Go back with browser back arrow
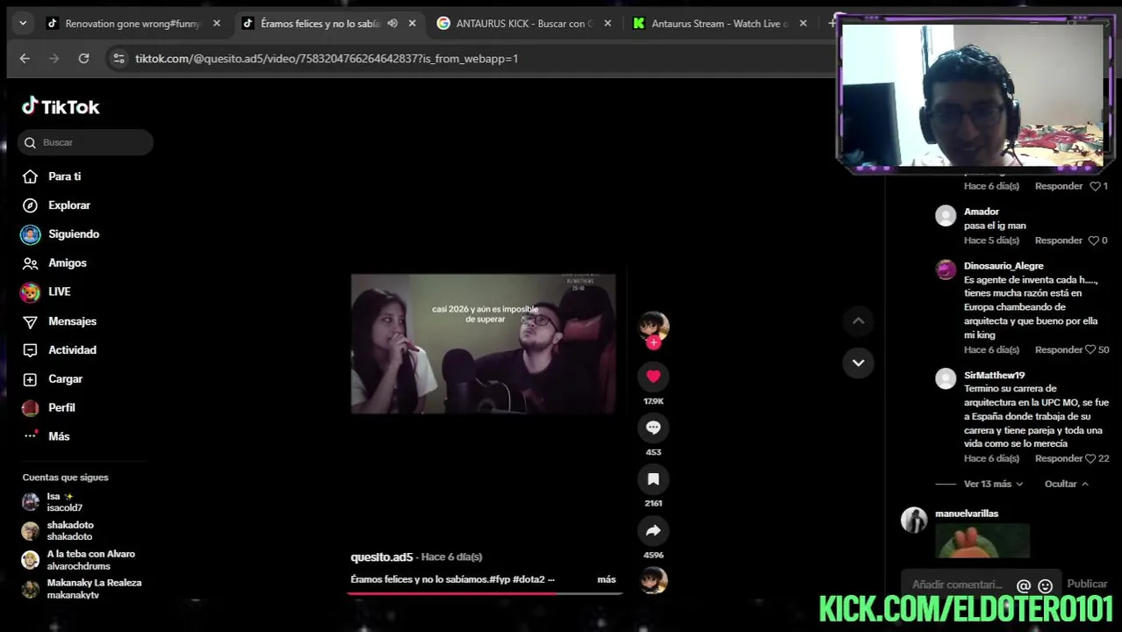 (25, 59)
